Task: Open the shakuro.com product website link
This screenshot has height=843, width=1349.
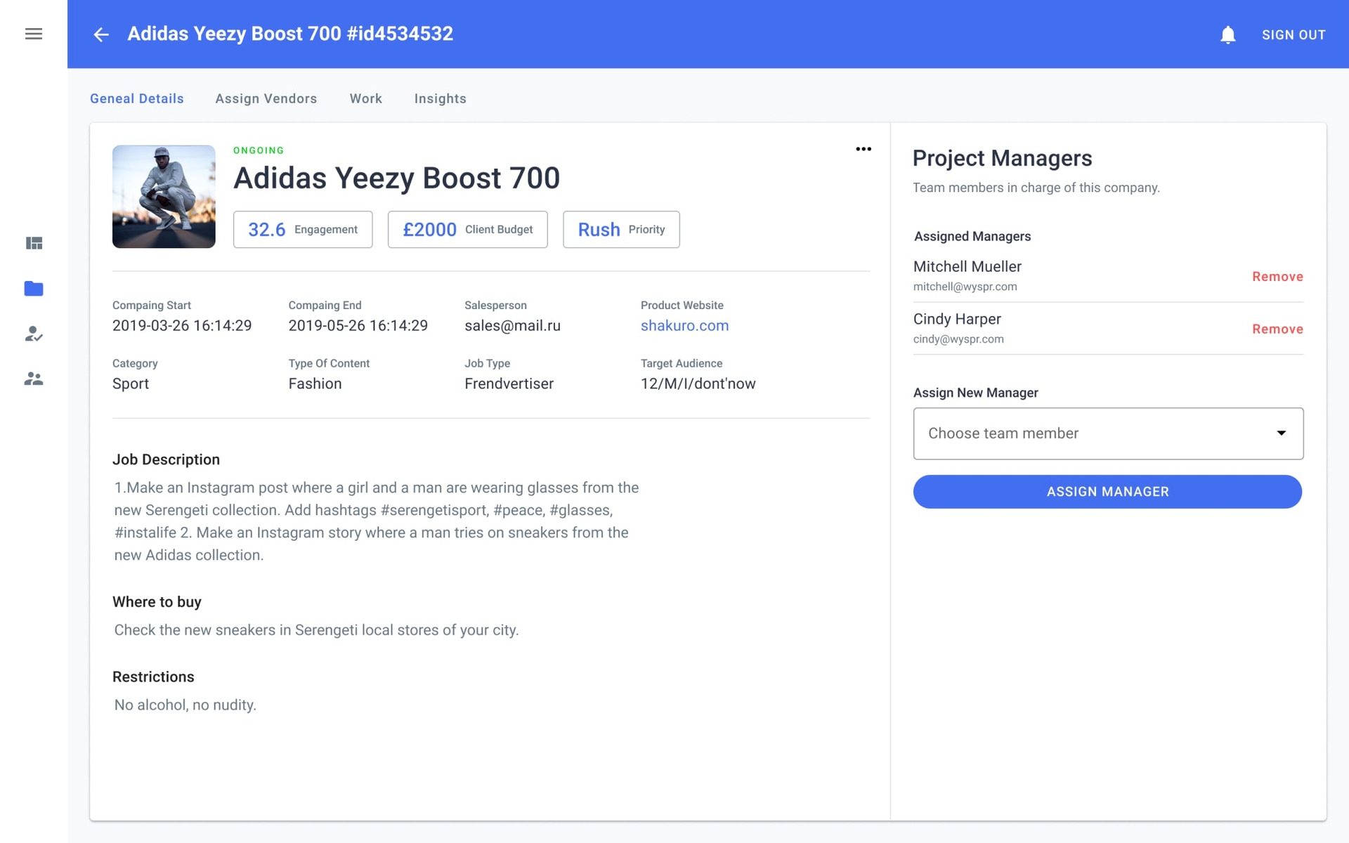Action: coord(684,325)
